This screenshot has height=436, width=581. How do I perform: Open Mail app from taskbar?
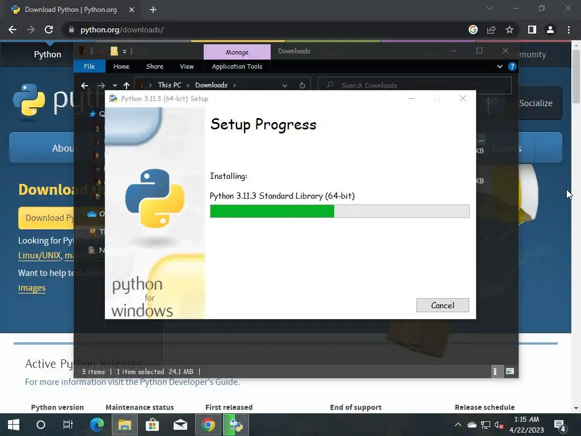pyautogui.click(x=180, y=425)
